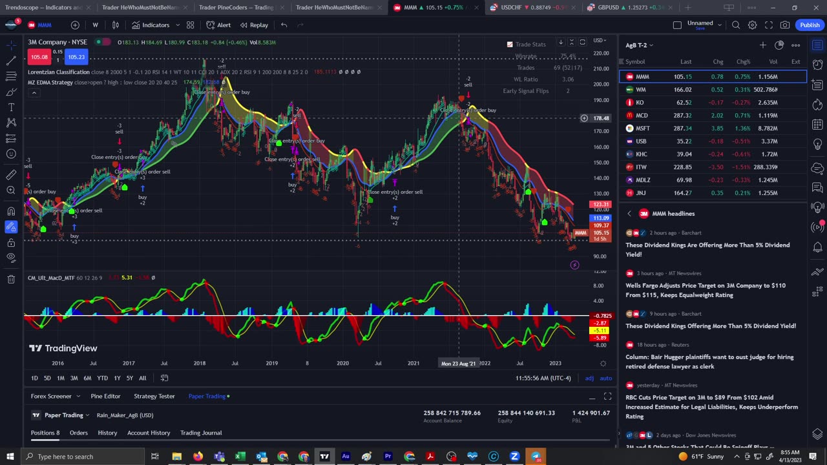
Task: Select the YTD time range
Action: [102, 378]
